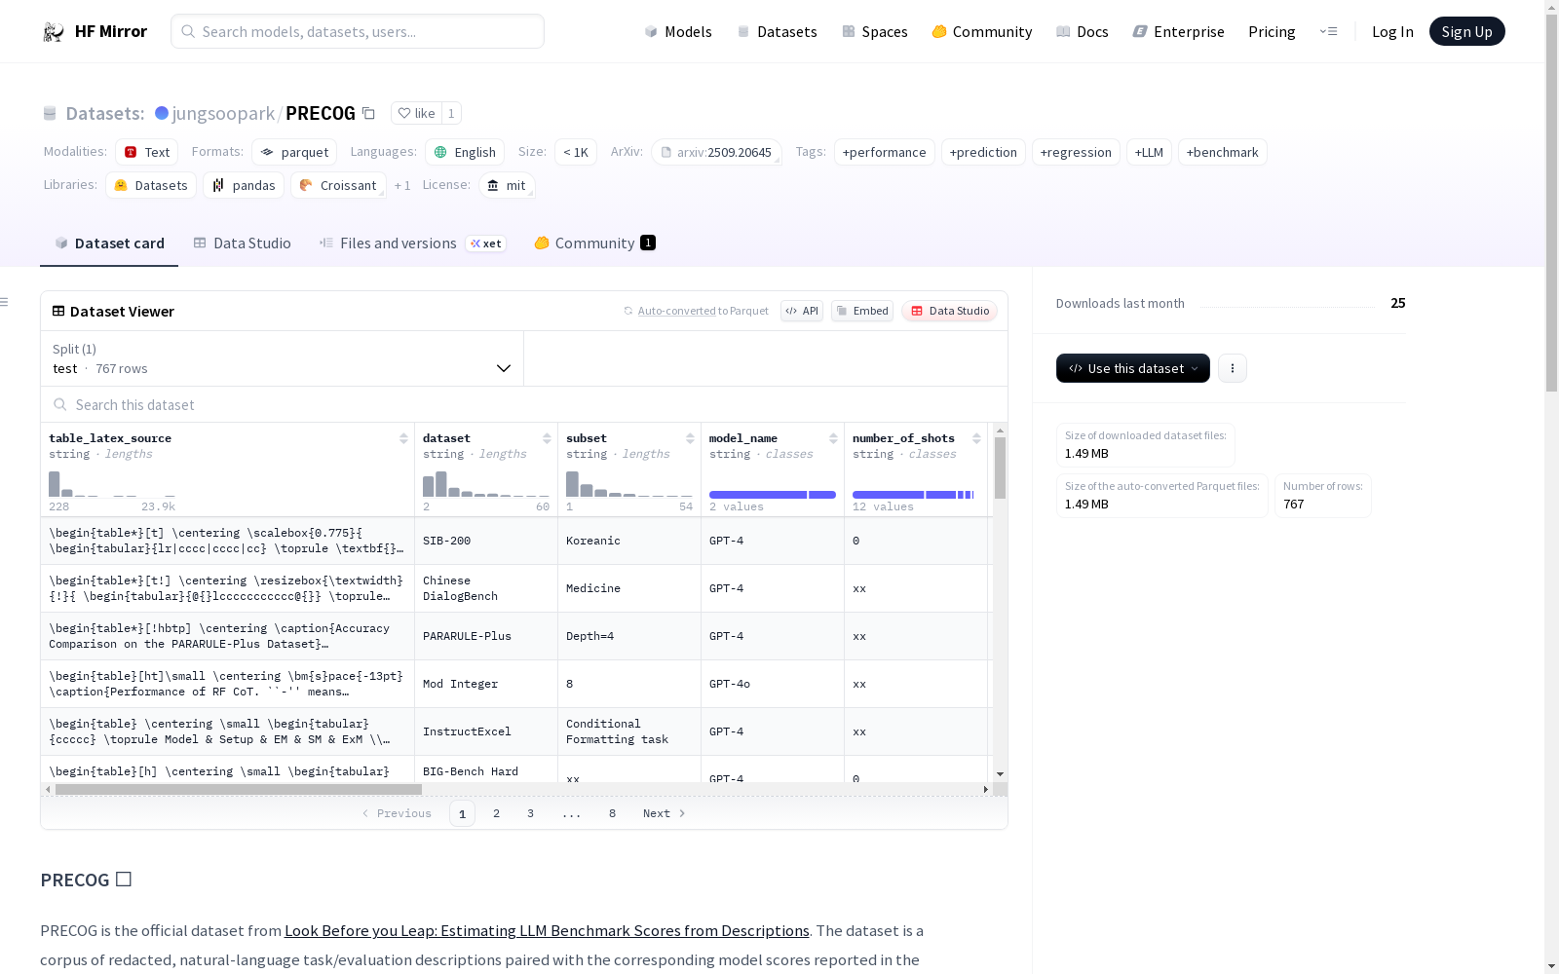The height and width of the screenshot is (974, 1559).
Task: Click the Dataset Viewer table icon
Action: tap(58, 311)
